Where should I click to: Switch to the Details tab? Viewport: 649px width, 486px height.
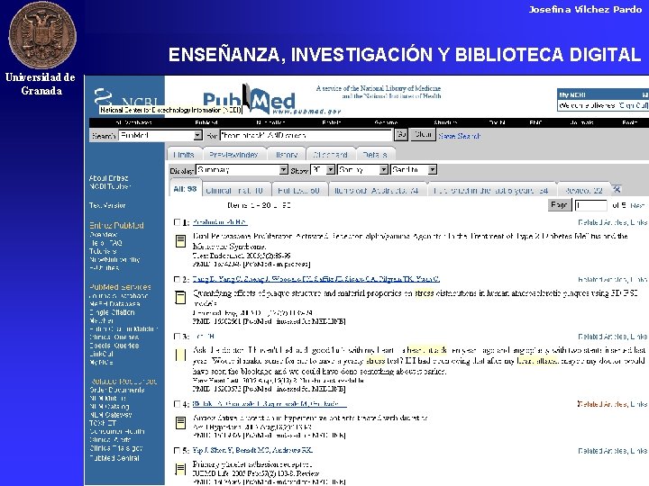pyautogui.click(x=375, y=154)
